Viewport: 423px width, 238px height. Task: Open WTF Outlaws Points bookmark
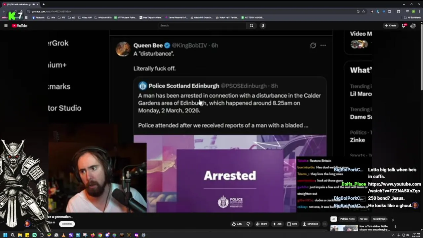[125, 18]
